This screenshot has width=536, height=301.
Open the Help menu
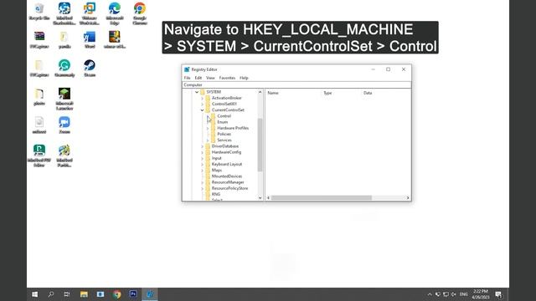tap(244, 78)
